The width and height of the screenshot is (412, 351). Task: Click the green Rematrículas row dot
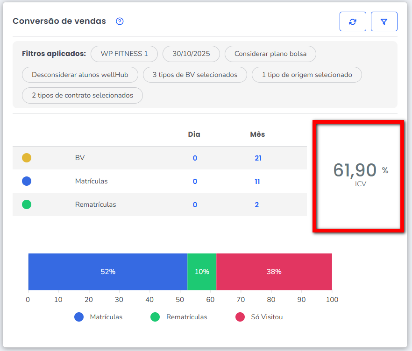27,204
